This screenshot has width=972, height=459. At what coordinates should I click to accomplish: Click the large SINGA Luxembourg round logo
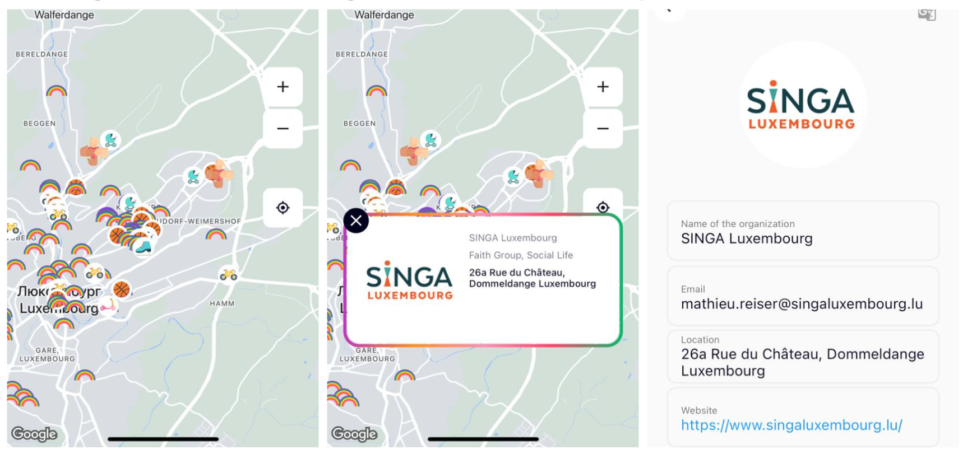(802, 105)
